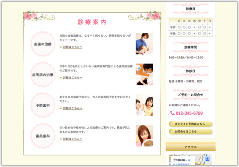Screen dimensions: 239x167
Task: Click the 歯周病の治療 round badge
Action: [43, 74]
